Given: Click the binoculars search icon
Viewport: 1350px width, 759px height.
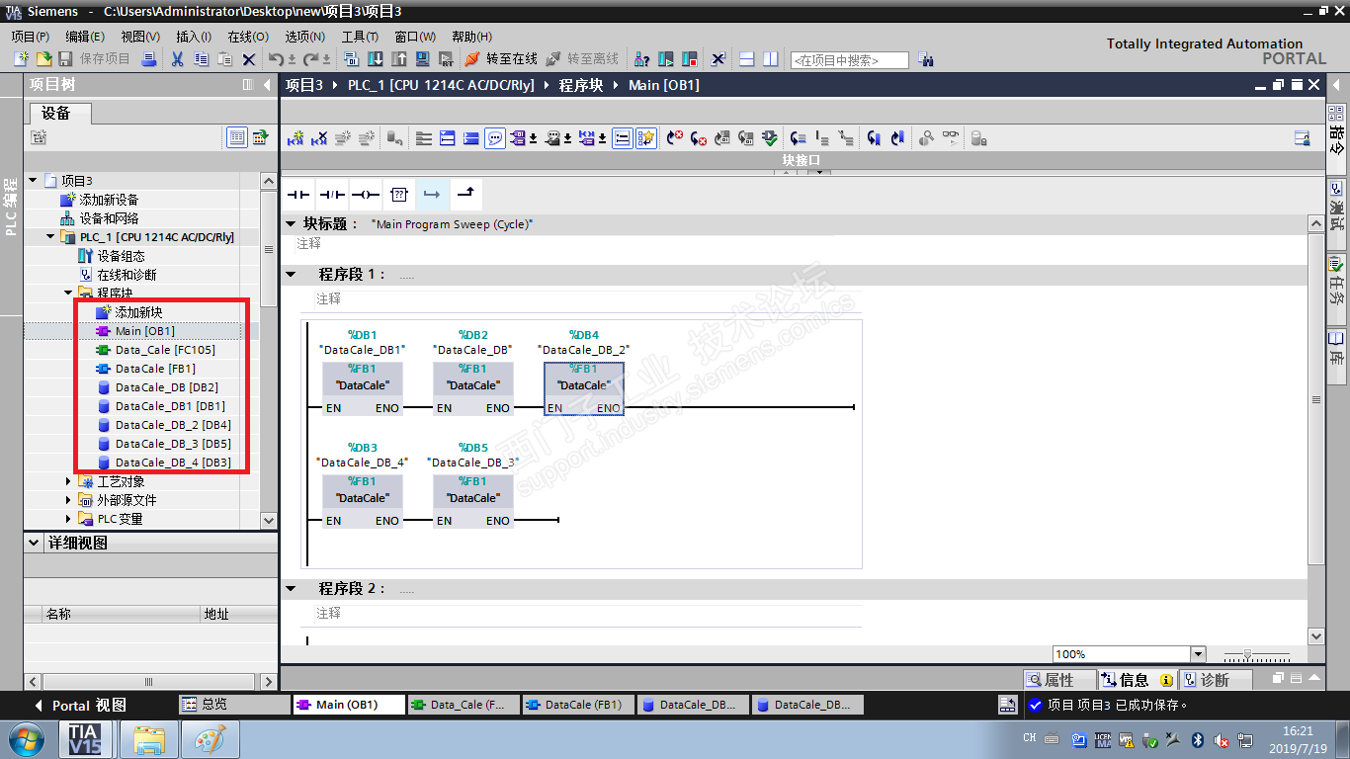Looking at the screenshot, I should point(925,59).
